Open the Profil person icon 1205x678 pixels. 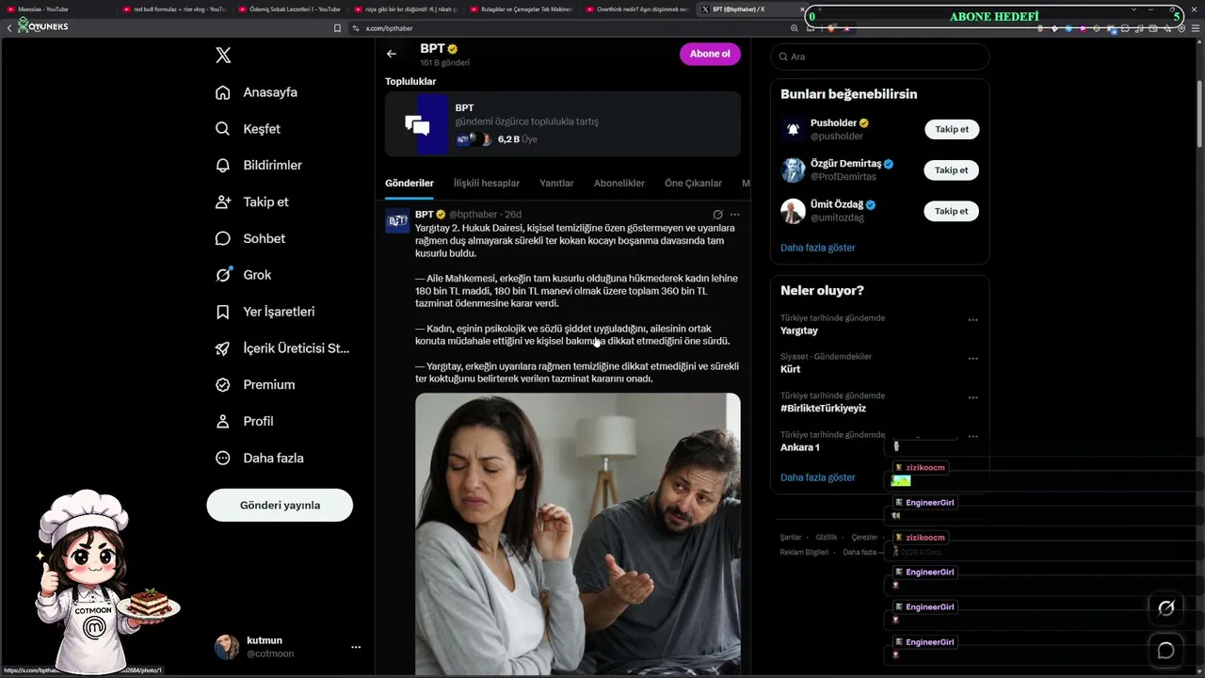pyautogui.click(x=223, y=422)
